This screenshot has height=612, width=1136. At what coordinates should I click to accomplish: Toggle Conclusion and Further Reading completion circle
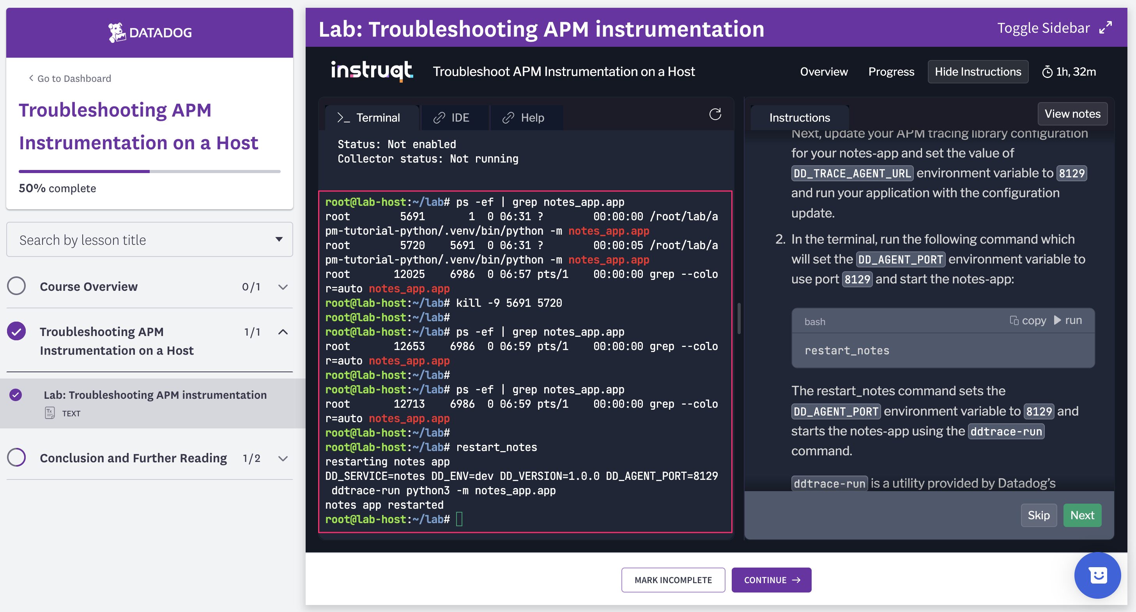16,458
